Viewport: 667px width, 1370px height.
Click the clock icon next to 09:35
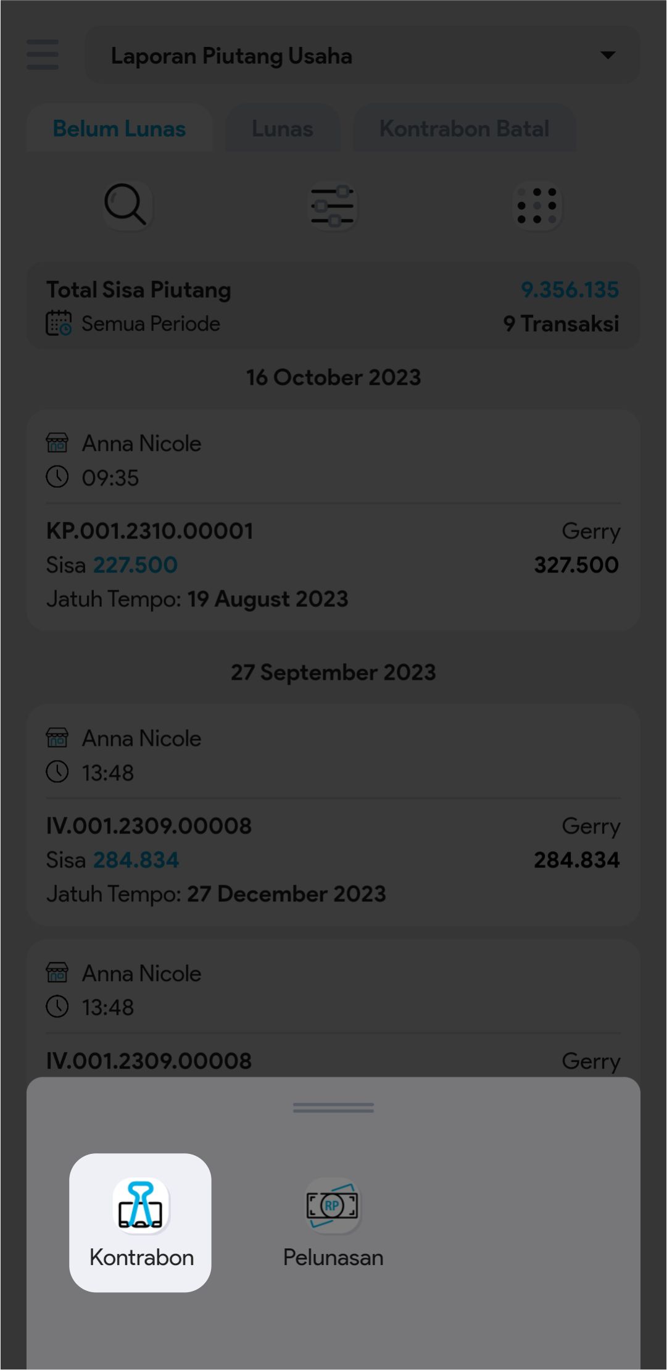pos(57,477)
